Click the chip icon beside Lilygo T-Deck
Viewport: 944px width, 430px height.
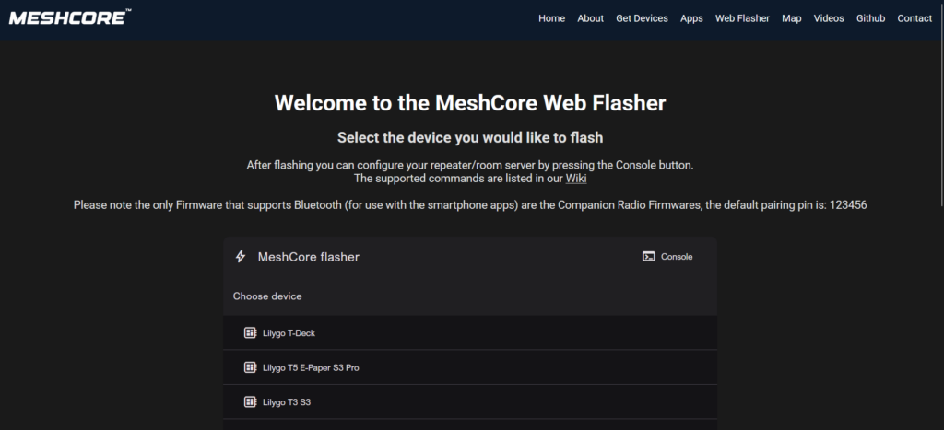[x=250, y=332]
